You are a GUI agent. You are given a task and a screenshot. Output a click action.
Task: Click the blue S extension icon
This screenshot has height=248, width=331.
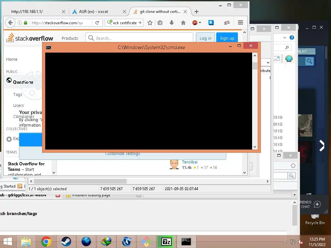(211, 23)
